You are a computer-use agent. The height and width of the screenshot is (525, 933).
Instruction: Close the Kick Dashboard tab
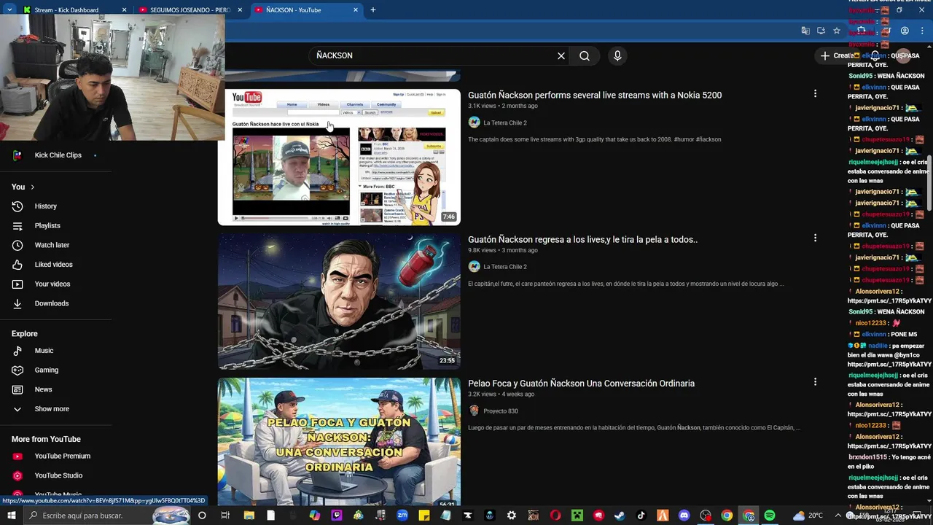124,10
